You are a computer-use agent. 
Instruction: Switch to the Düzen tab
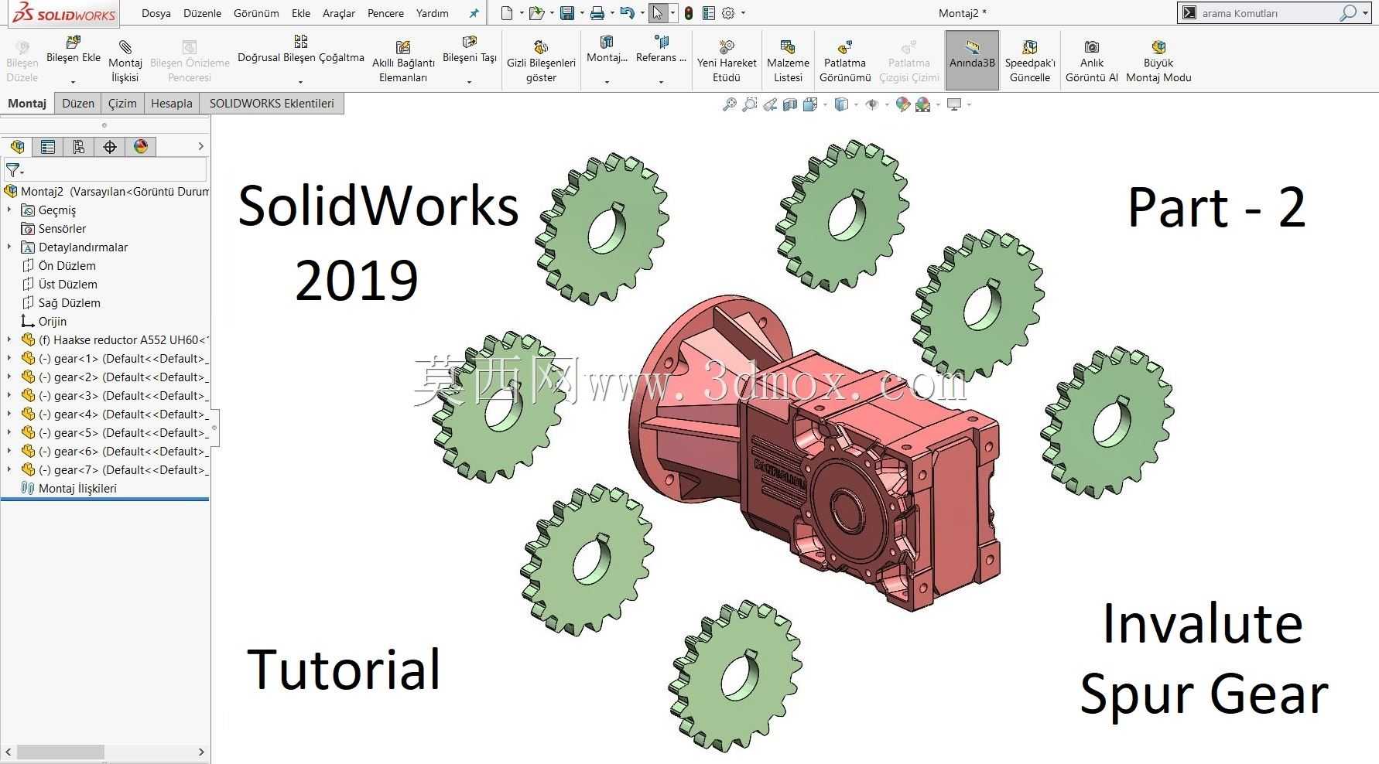(78, 104)
